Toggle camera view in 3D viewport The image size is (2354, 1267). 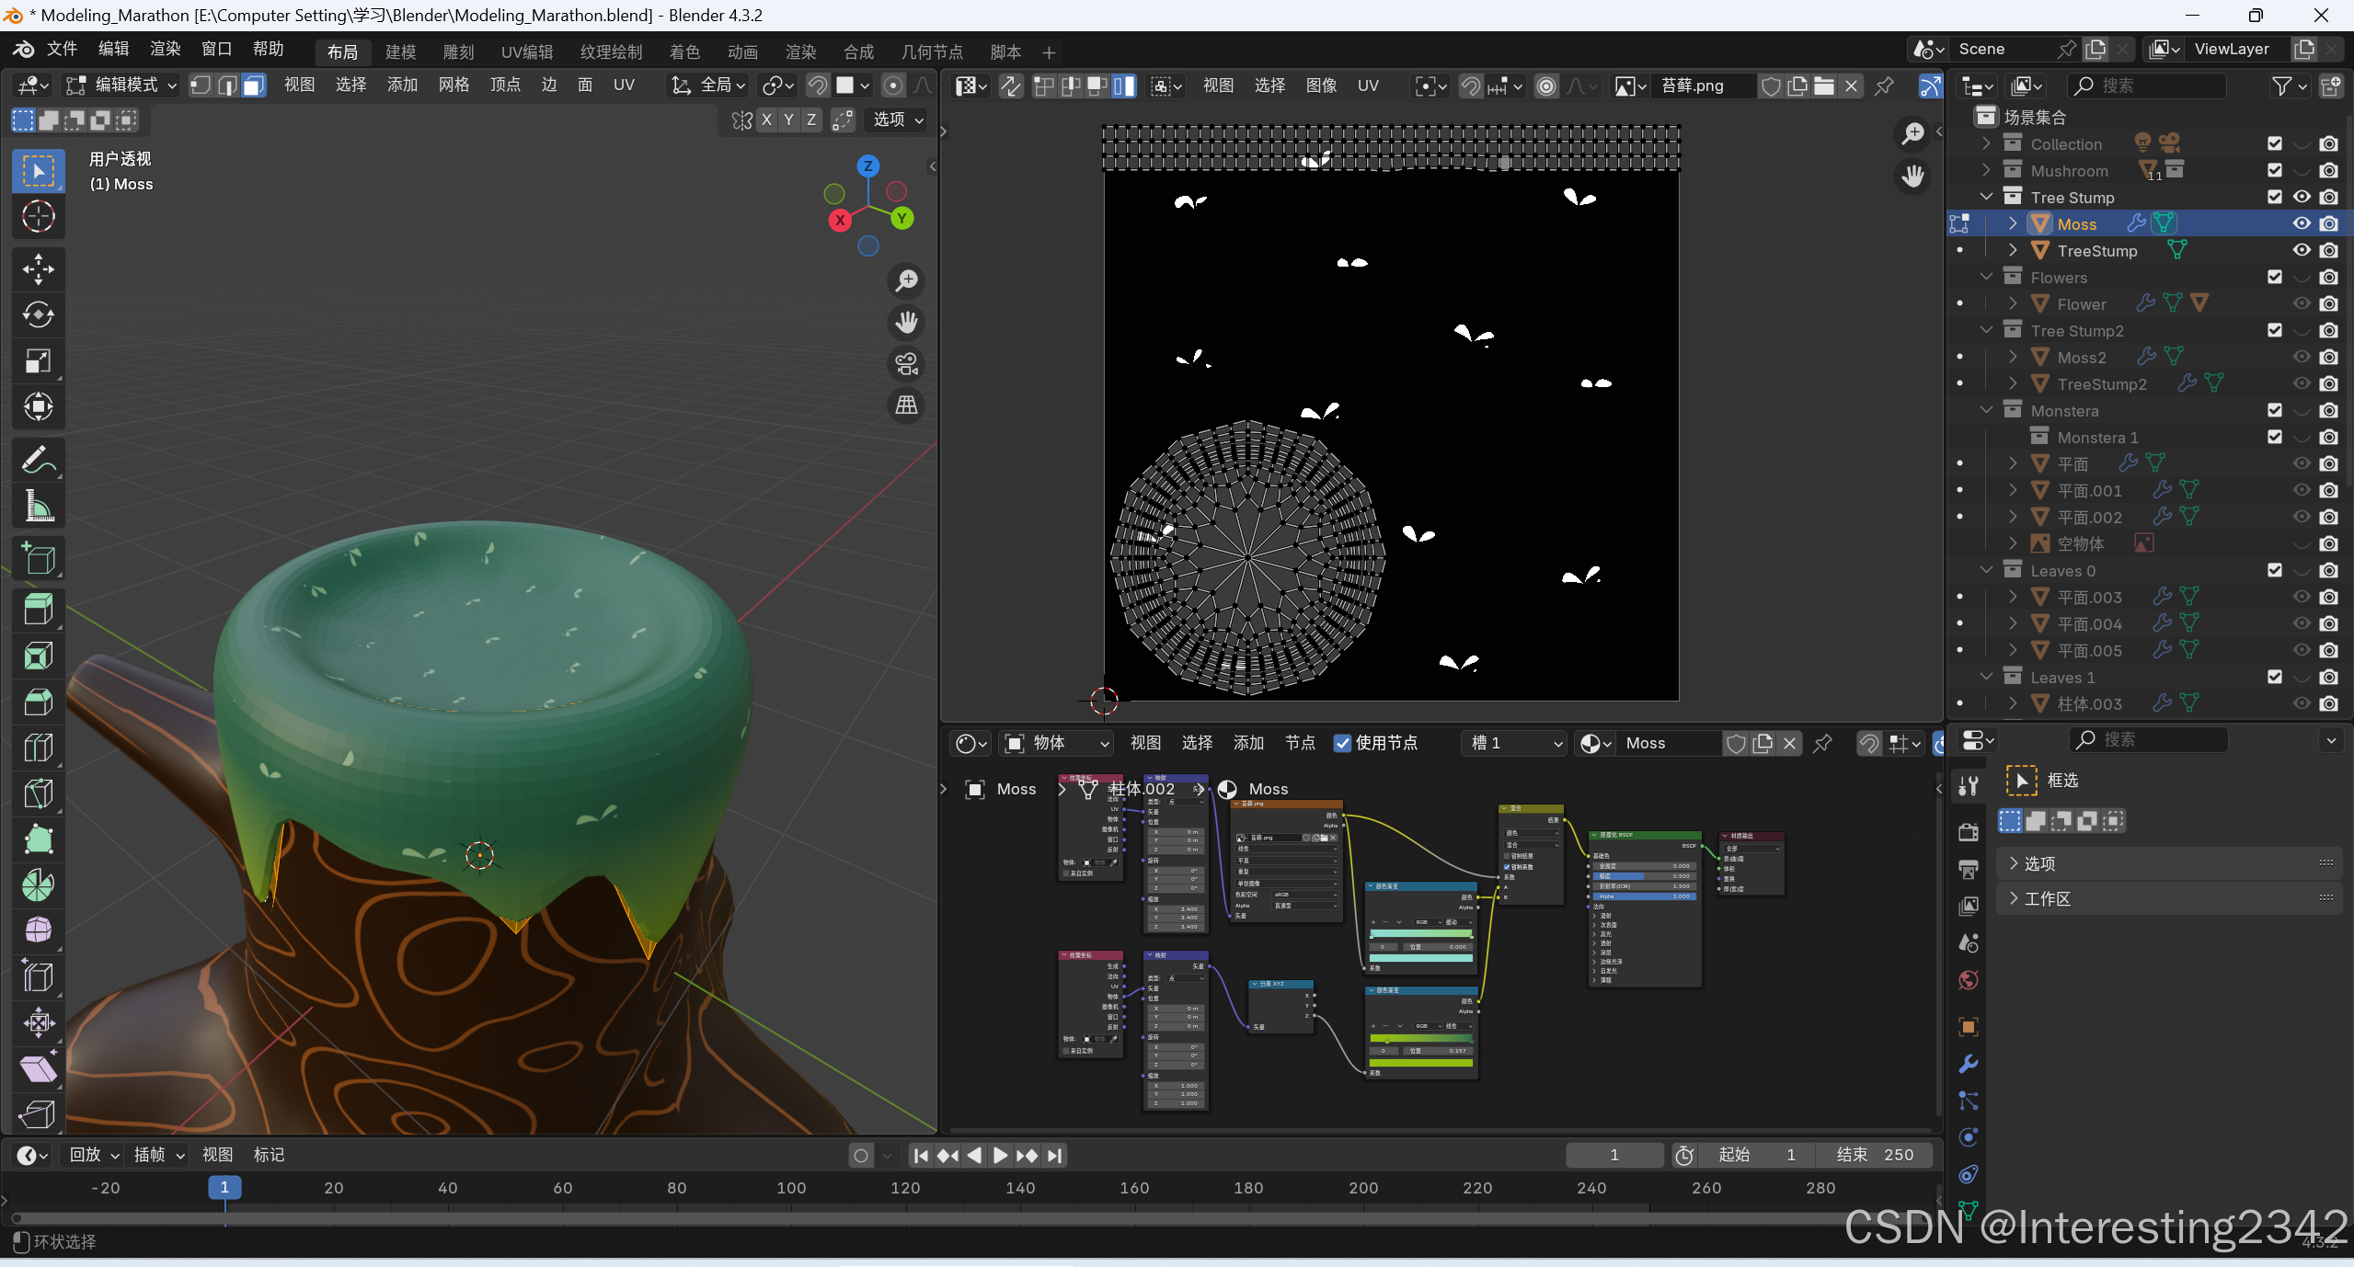point(907,364)
